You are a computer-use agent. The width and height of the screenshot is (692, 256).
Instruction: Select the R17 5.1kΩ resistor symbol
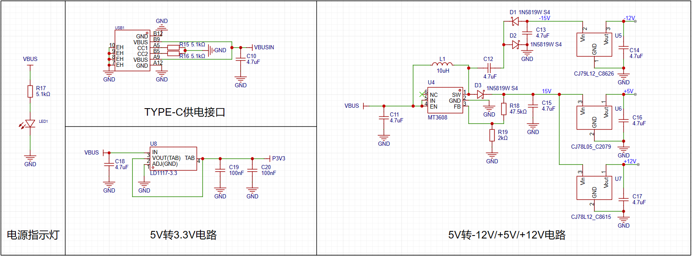pyautogui.click(x=30, y=91)
